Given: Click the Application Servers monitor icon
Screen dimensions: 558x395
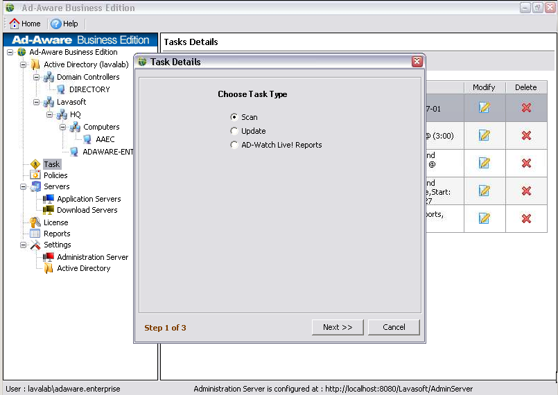Looking at the screenshot, I should 49,199.
